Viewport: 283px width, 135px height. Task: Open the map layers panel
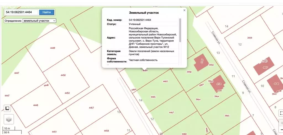click(x=9, y=119)
